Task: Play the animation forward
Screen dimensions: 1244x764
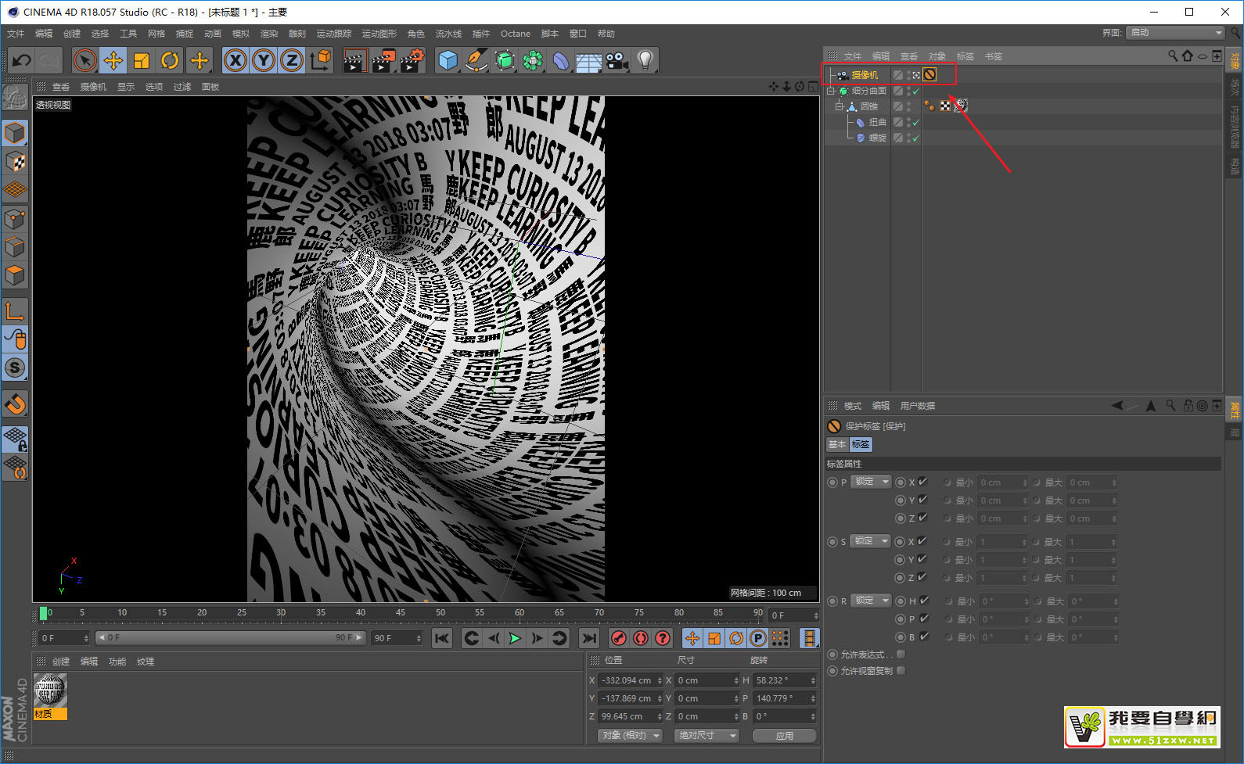Action: [515, 638]
